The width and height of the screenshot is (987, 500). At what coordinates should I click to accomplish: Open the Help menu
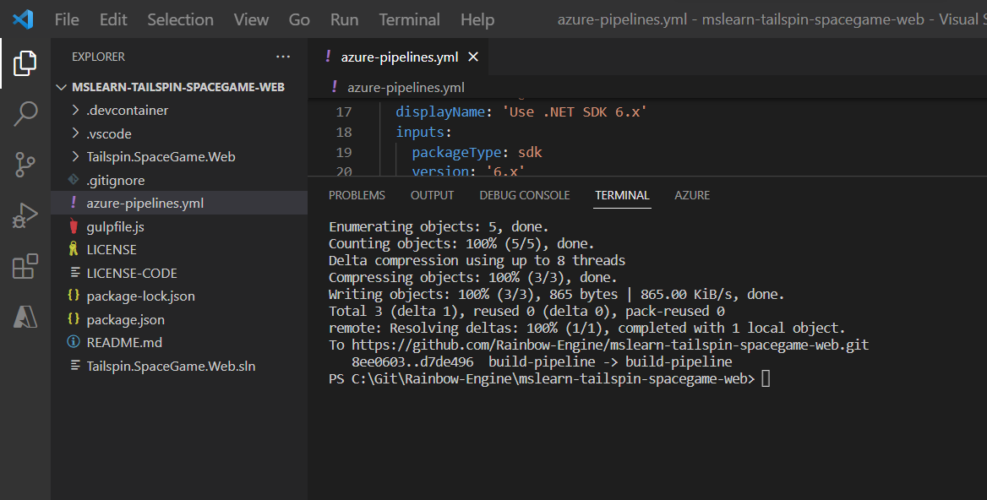click(477, 19)
